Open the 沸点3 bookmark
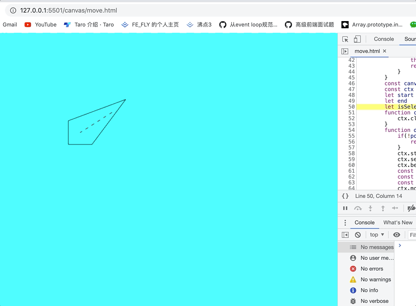Viewport: 416px width, 306px height. click(199, 25)
